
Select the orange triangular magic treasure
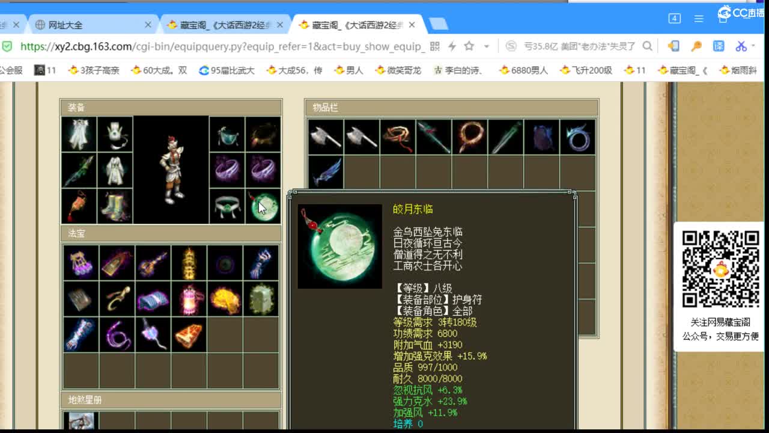pyautogui.click(x=189, y=335)
